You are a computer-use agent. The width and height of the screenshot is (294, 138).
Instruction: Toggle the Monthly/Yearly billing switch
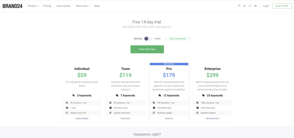(x=148, y=38)
